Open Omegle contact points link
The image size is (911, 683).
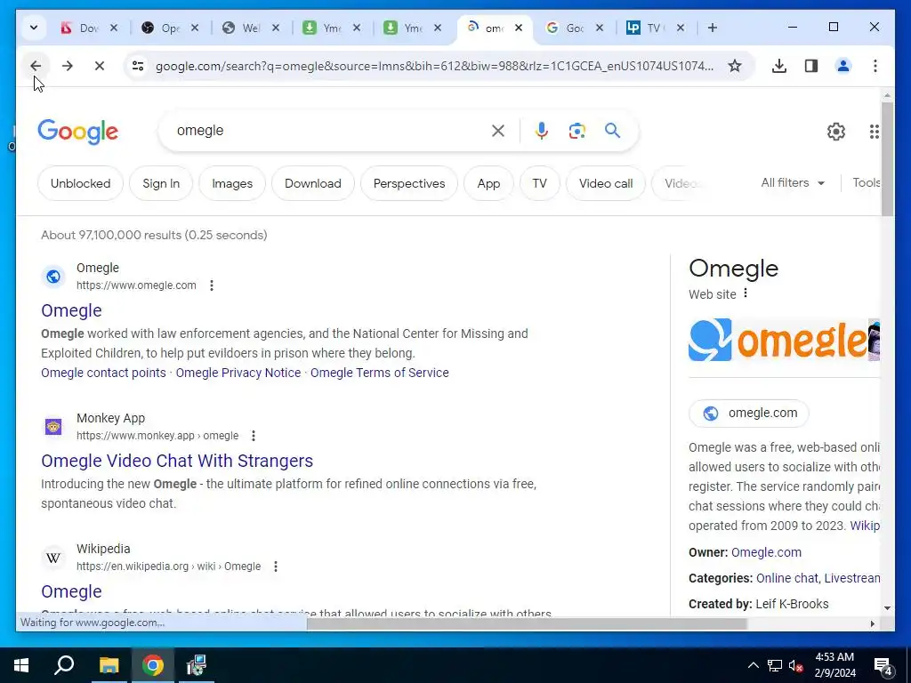(x=103, y=373)
